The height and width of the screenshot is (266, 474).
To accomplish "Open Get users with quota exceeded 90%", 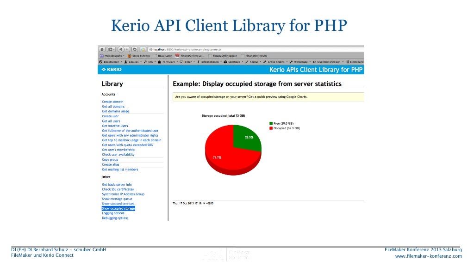I will [127, 145].
